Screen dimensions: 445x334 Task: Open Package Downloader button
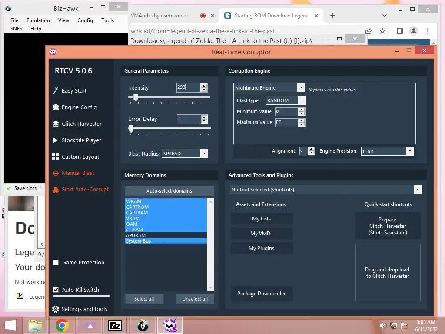[x=261, y=294]
